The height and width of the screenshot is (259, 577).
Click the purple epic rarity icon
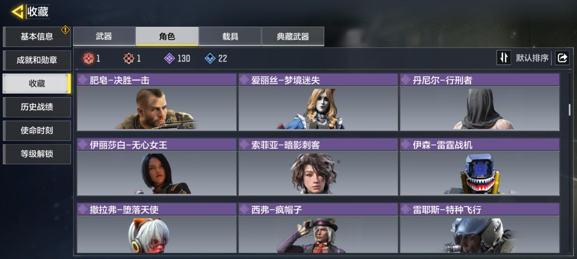click(169, 58)
